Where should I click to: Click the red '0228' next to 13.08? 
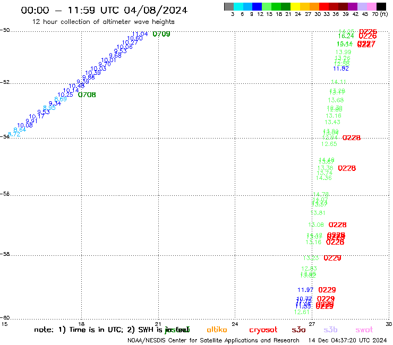point(338,225)
